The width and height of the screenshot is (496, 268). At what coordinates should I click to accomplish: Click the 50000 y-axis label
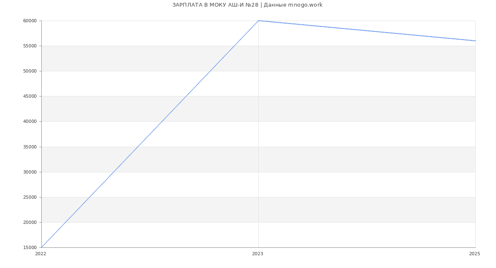30,71
